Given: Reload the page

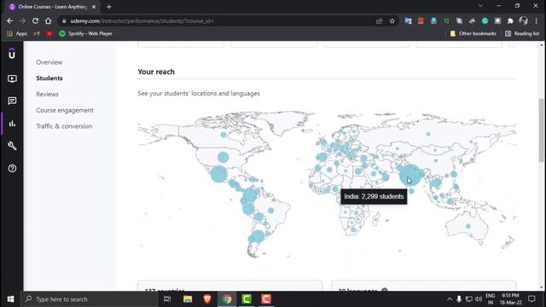Looking at the screenshot, I should (x=35, y=20).
